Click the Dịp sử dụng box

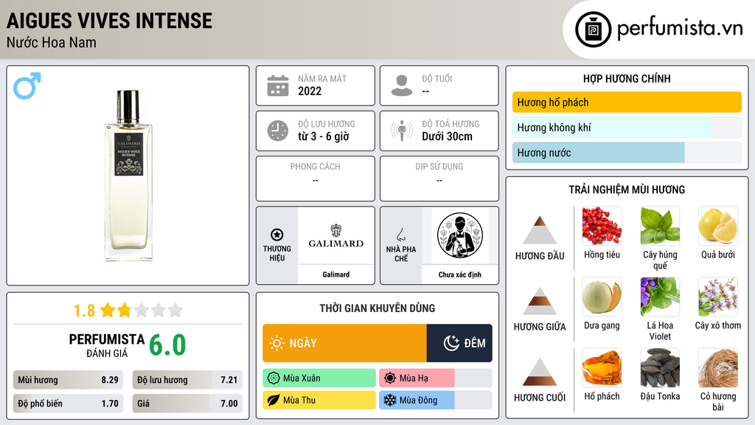point(439,179)
